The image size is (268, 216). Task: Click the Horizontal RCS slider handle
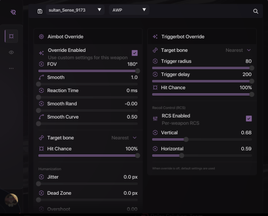(x=182, y=156)
